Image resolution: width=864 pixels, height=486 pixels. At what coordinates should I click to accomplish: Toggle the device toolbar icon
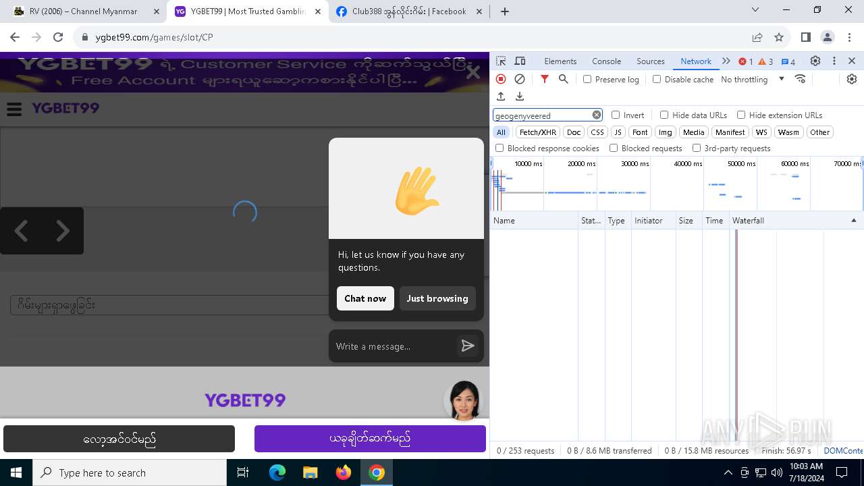click(520, 61)
